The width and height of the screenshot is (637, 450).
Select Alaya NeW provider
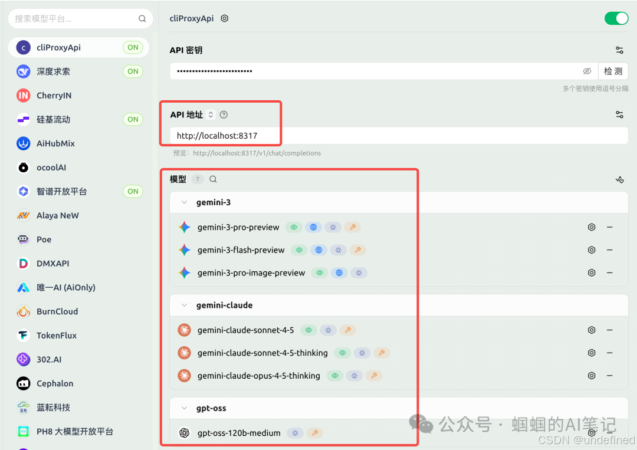(78, 215)
